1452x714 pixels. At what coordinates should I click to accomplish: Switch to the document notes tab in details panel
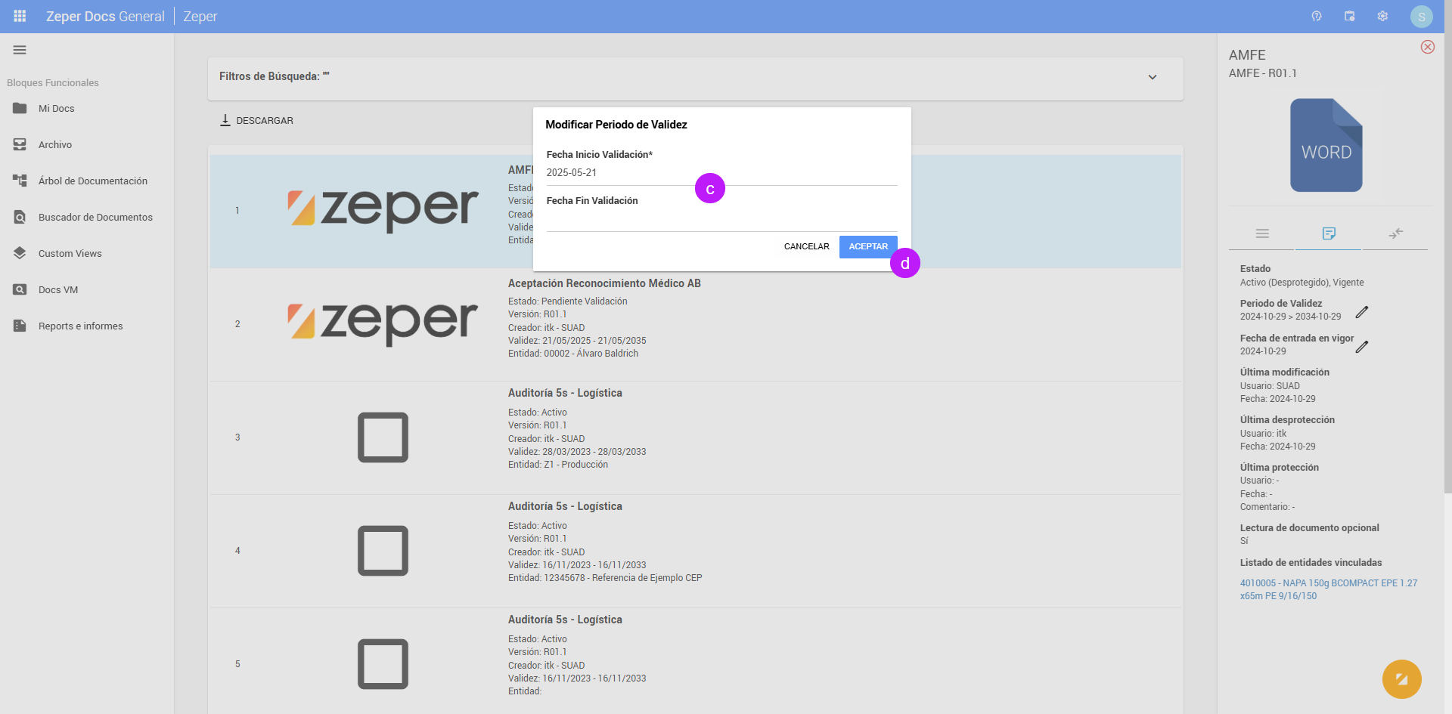[1329, 233]
